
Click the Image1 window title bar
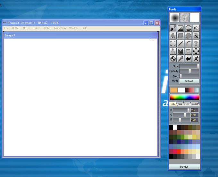point(81,35)
